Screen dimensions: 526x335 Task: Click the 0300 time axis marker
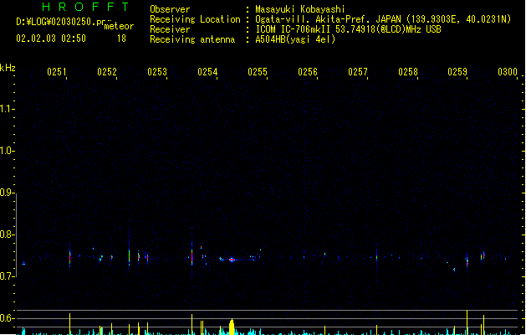pos(508,72)
